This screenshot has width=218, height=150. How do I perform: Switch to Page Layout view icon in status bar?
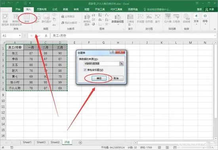coord(167,147)
